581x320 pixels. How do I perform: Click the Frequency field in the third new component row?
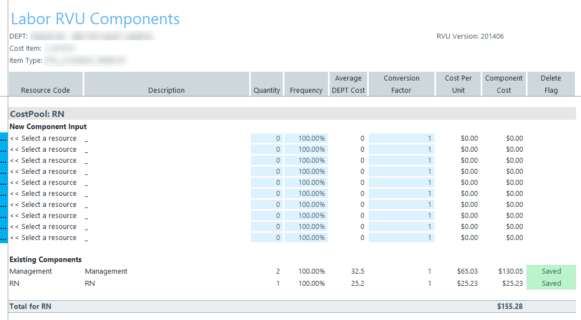(x=306, y=161)
